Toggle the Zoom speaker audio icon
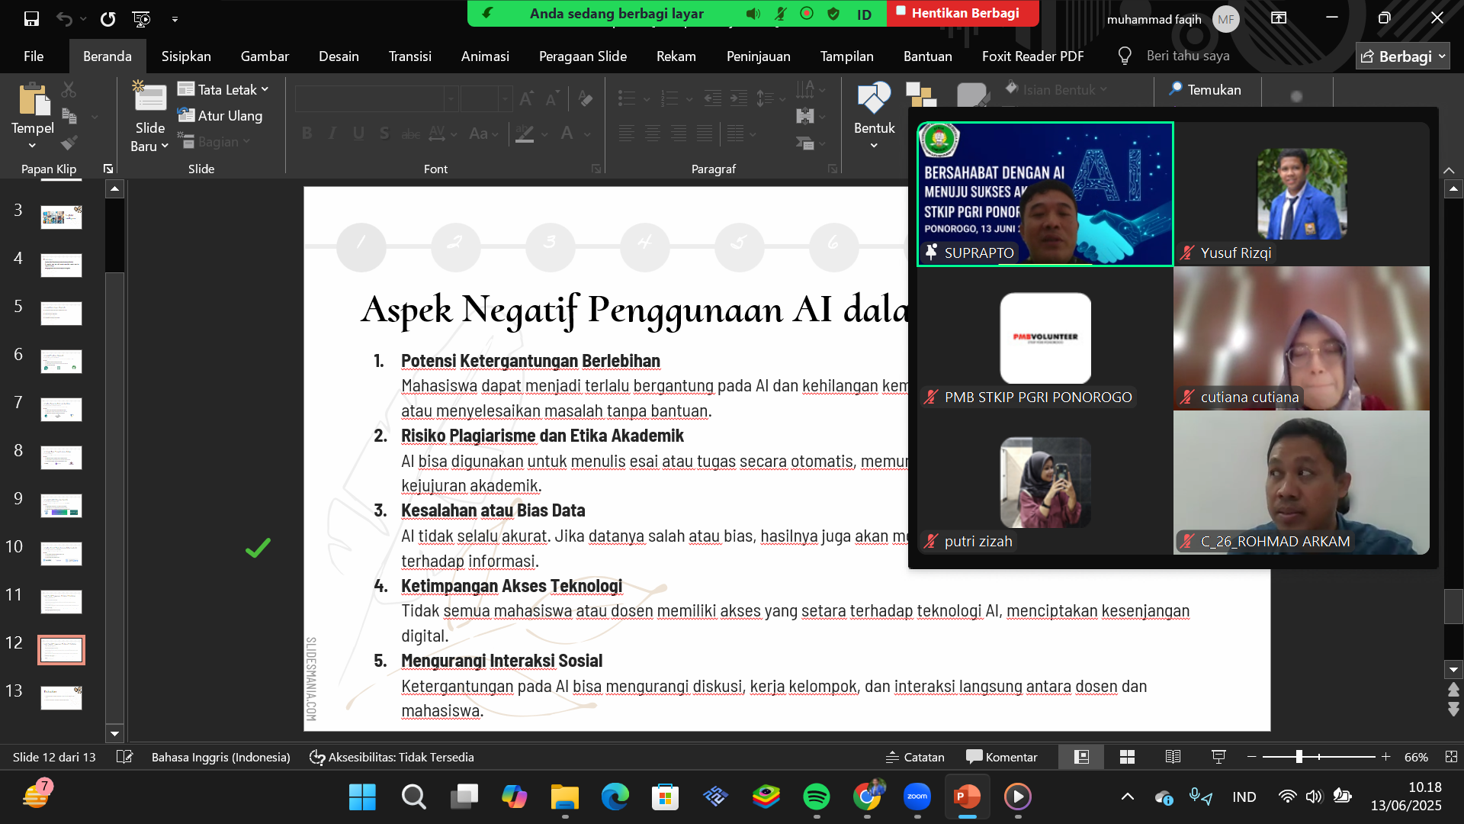Viewport: 1464px width, 824px height. click(753, 14)
